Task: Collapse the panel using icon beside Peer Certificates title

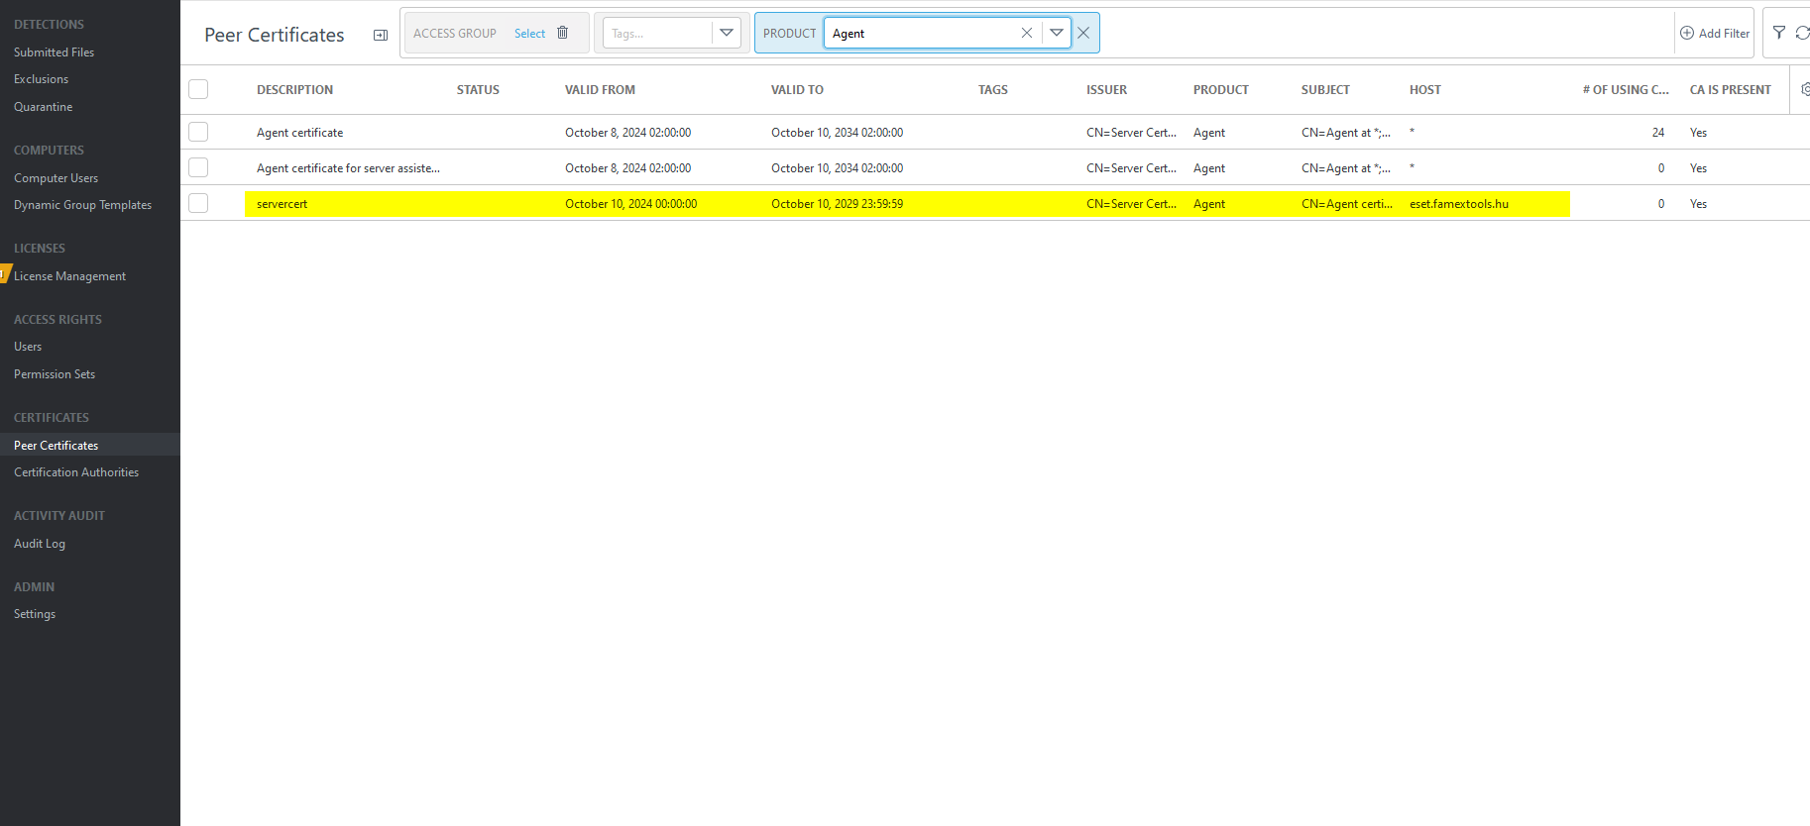Action: [x=381, y=35]
